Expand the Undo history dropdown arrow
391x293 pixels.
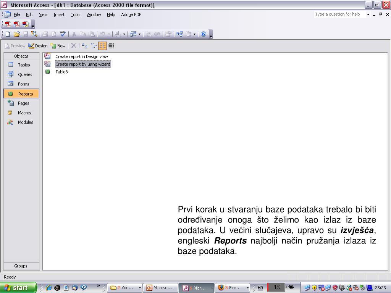[x=109, y=34]
